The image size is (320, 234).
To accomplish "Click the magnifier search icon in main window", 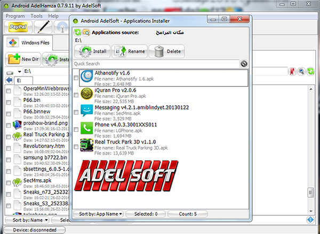I will tap(301, 71).
